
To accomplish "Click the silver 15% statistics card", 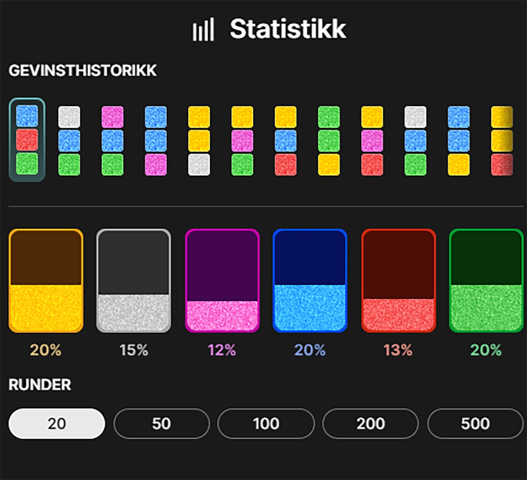I will tap(134, 280).
